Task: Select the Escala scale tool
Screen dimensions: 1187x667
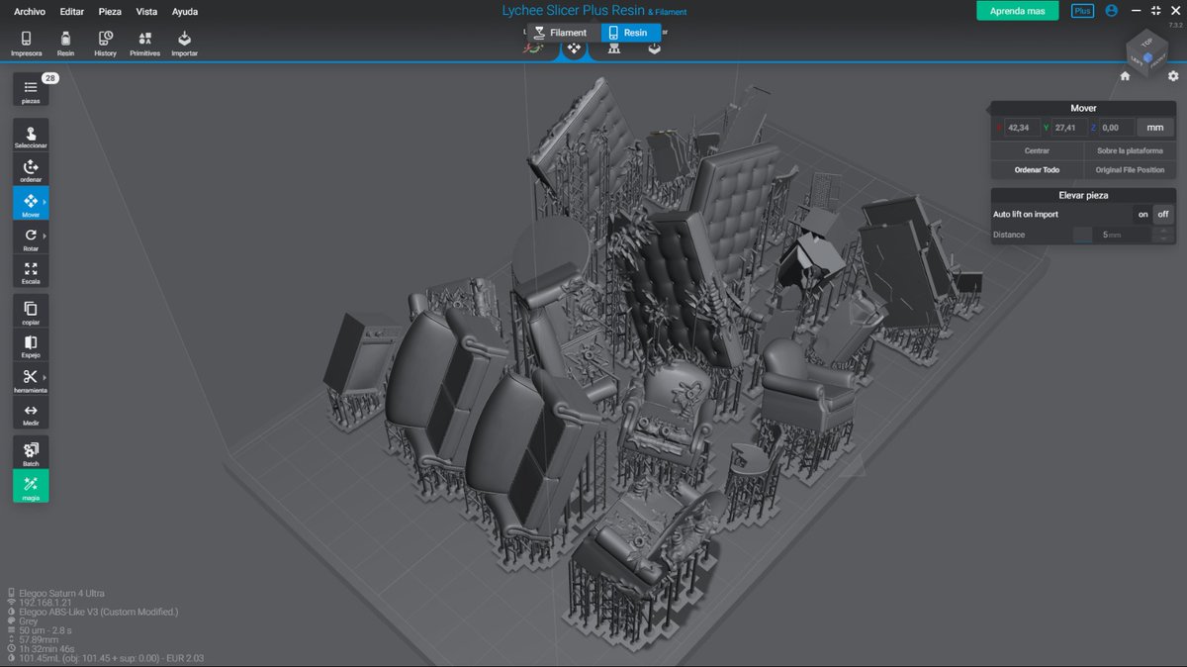Action: [x=31, y=271]
